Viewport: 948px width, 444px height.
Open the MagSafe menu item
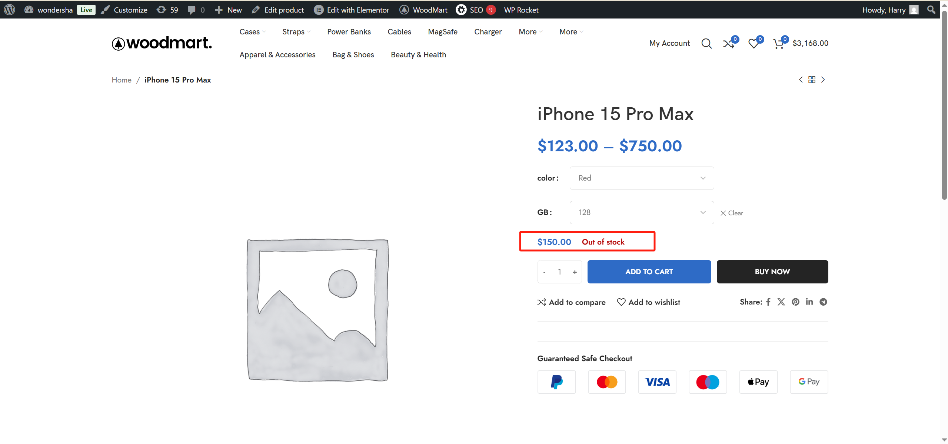coord(442,32)
